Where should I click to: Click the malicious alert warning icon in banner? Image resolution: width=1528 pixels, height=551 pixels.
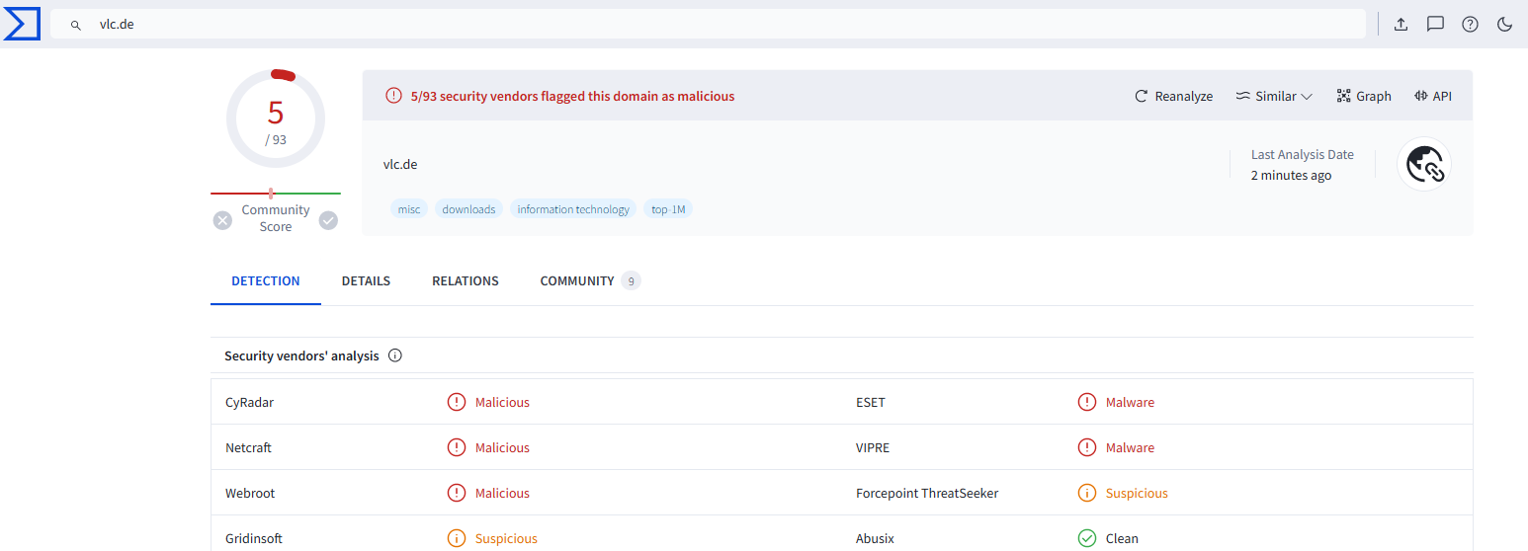point(393,96)
